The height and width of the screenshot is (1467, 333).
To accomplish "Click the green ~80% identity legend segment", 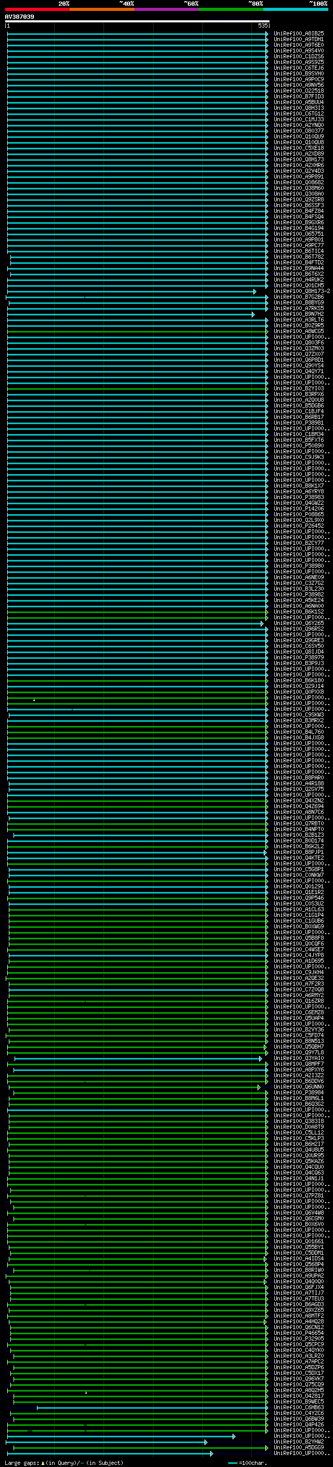I will point(231,9).
